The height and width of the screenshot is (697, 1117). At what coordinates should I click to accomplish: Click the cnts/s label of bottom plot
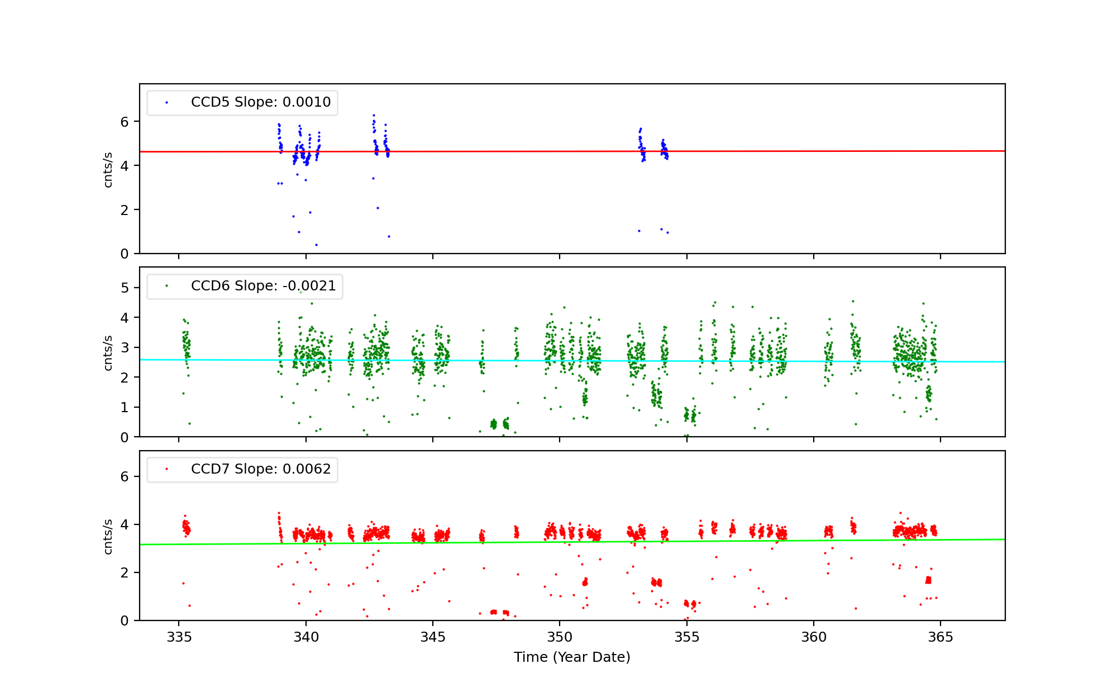[x=108, y=537]
